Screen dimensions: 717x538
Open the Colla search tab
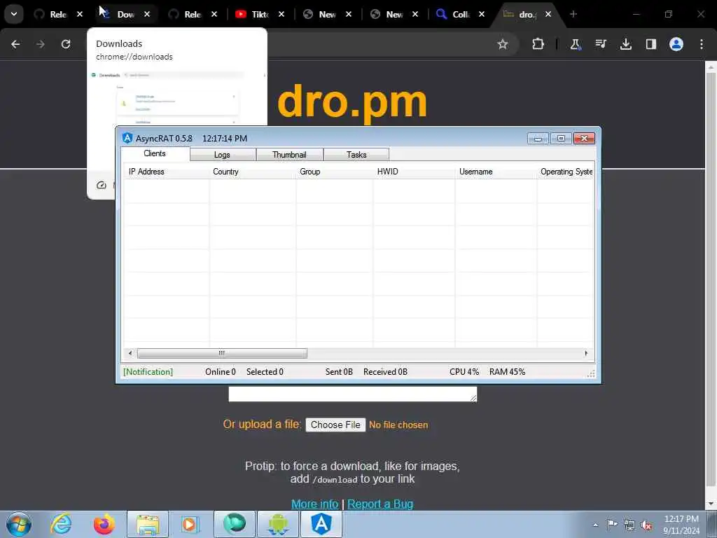point(454,14)
